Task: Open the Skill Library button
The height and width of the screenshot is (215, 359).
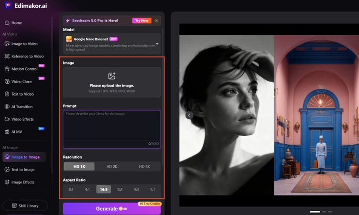Action: [25, 205]
